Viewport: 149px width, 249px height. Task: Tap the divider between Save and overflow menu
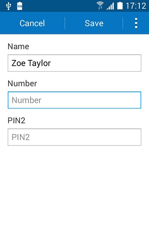123,23
